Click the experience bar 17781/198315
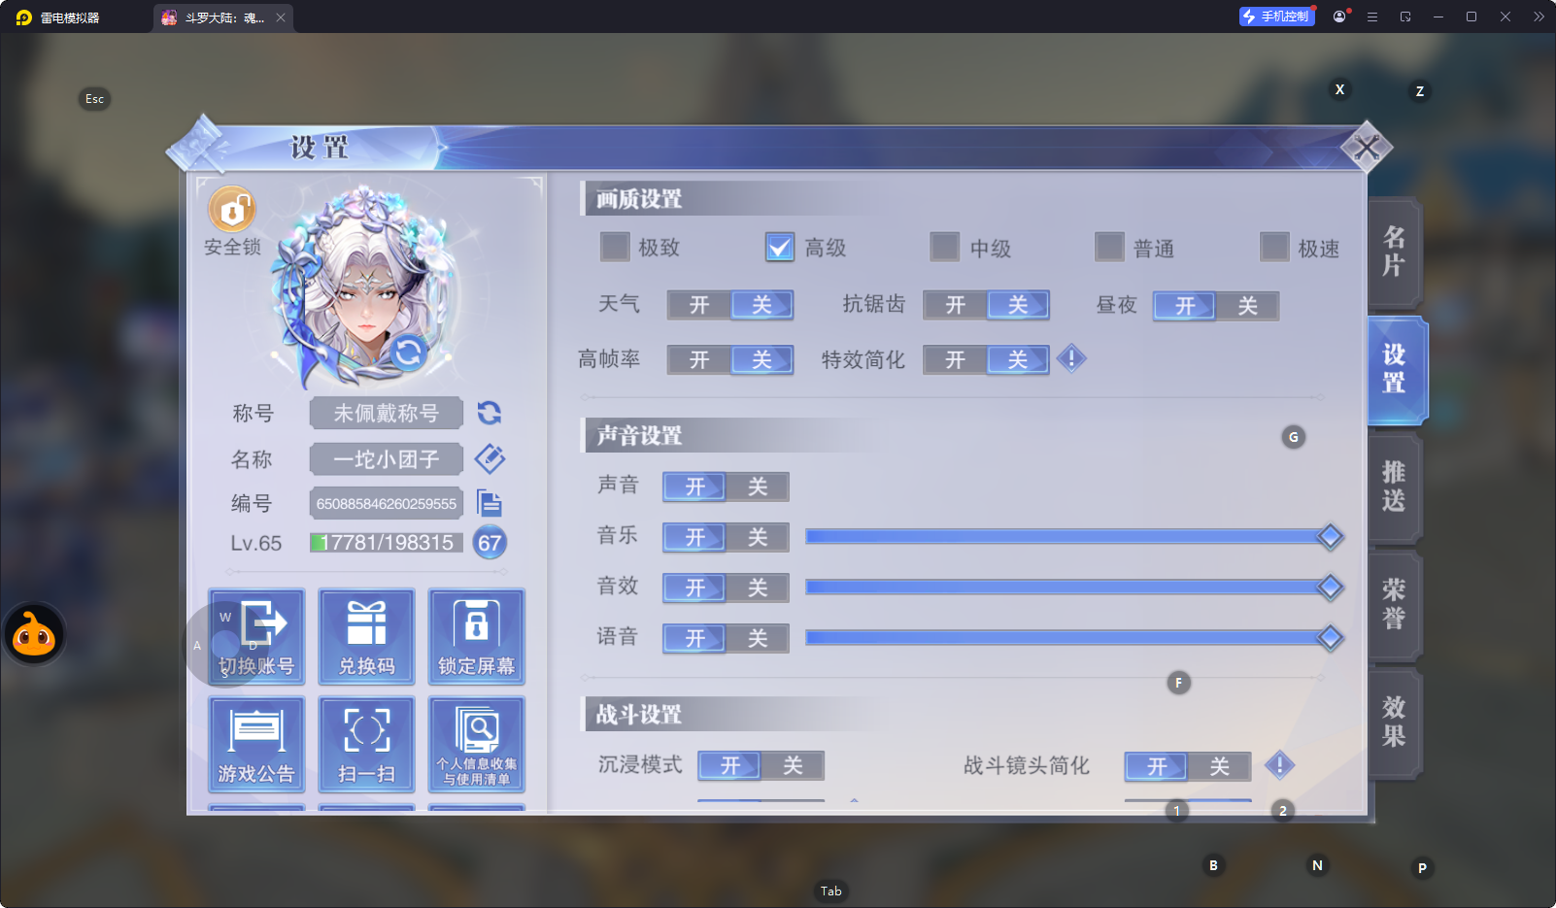This screenshot has width=1556, height=908. (387, 543)
